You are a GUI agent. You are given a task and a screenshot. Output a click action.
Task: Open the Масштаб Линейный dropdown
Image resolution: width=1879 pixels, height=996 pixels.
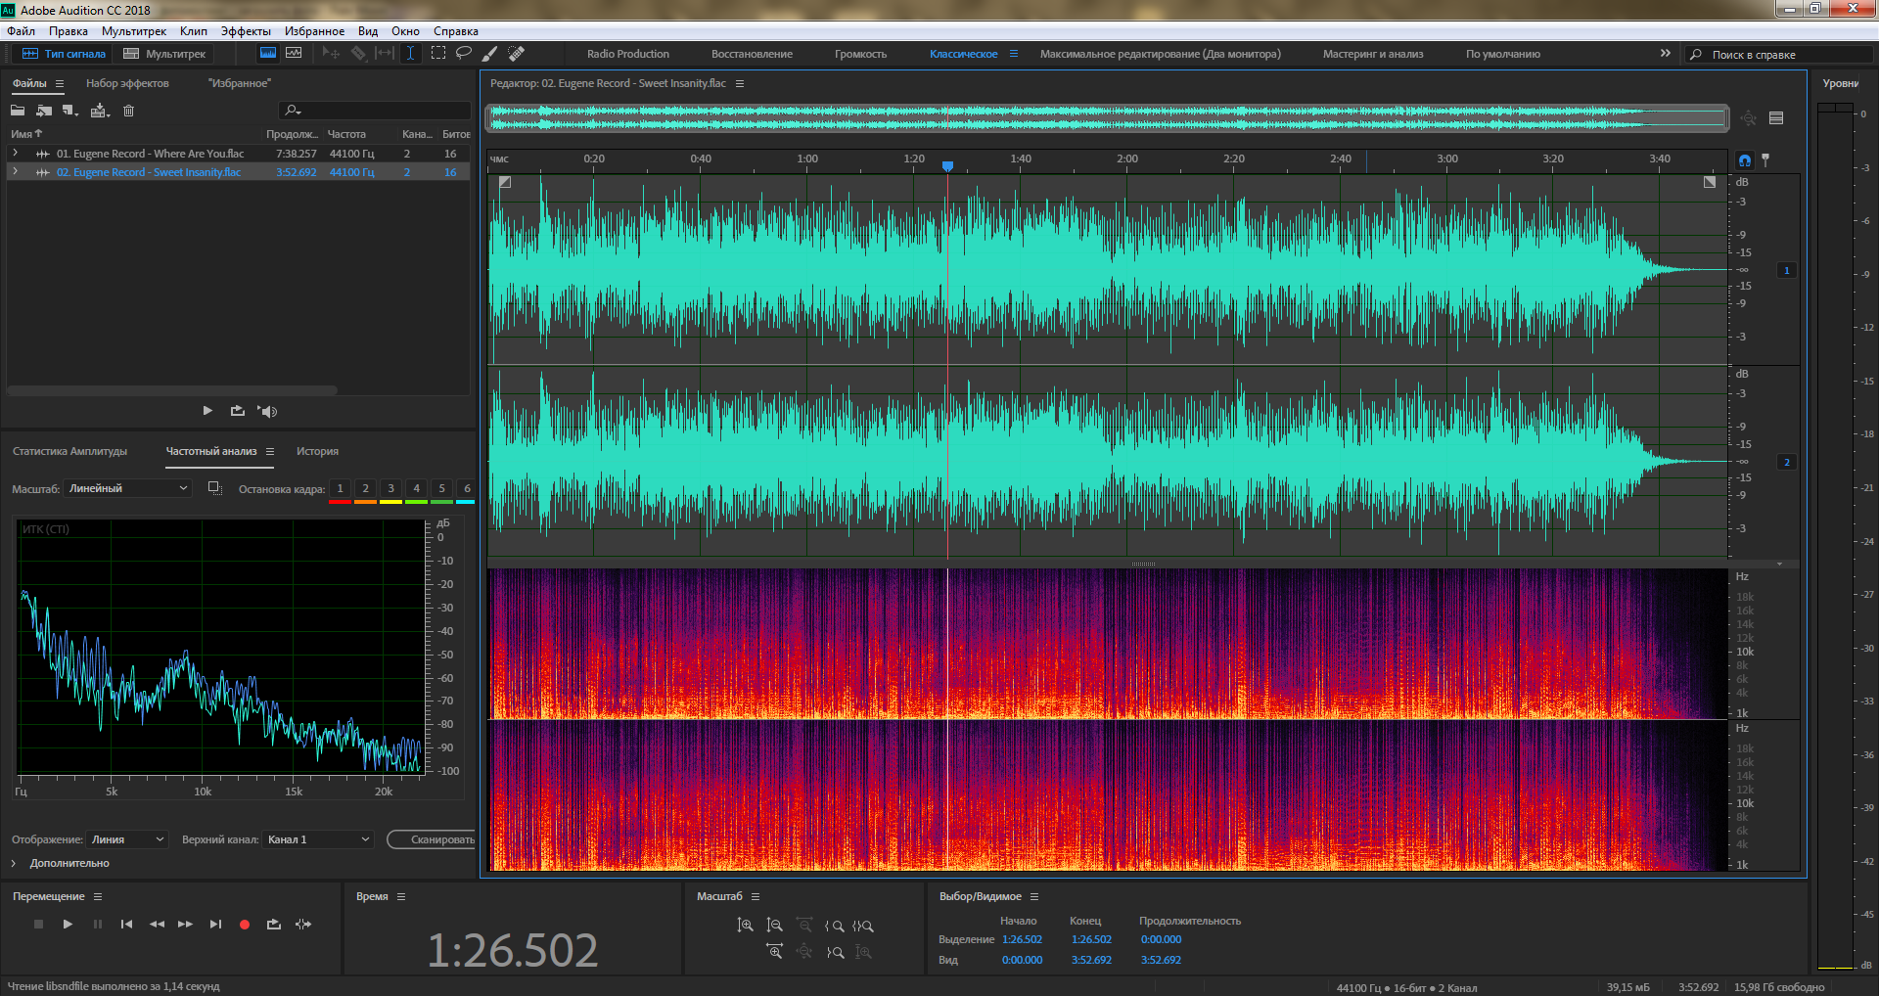[x=127, y=488]
